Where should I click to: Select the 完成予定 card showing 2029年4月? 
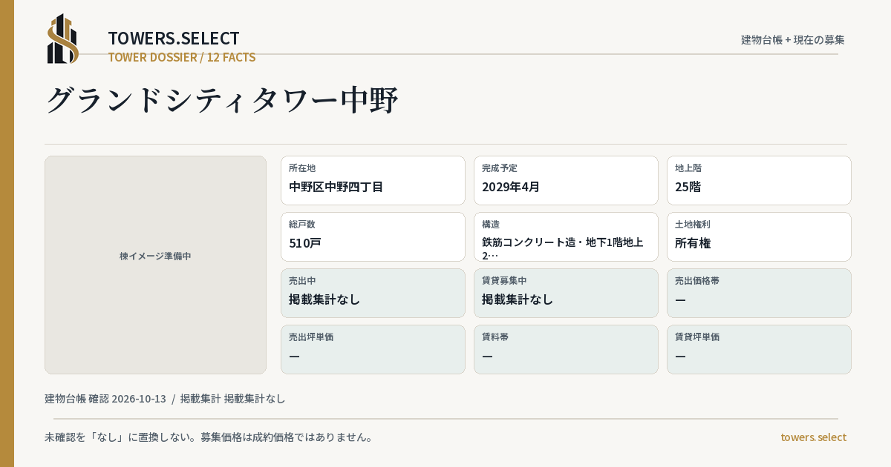(x=566, y=180)
